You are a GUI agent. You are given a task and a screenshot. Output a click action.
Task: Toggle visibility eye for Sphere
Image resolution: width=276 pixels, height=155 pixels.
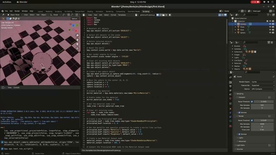click(270, 33)
